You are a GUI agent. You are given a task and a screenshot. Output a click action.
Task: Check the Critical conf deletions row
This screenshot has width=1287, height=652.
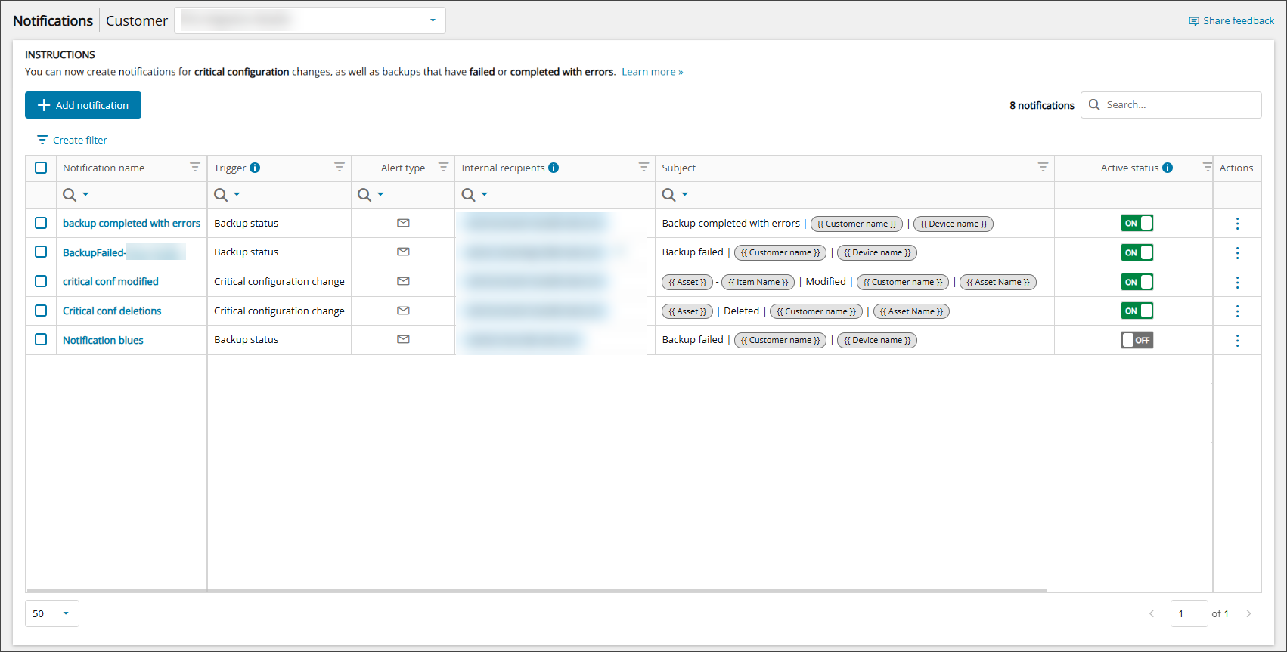click(41, 311)
